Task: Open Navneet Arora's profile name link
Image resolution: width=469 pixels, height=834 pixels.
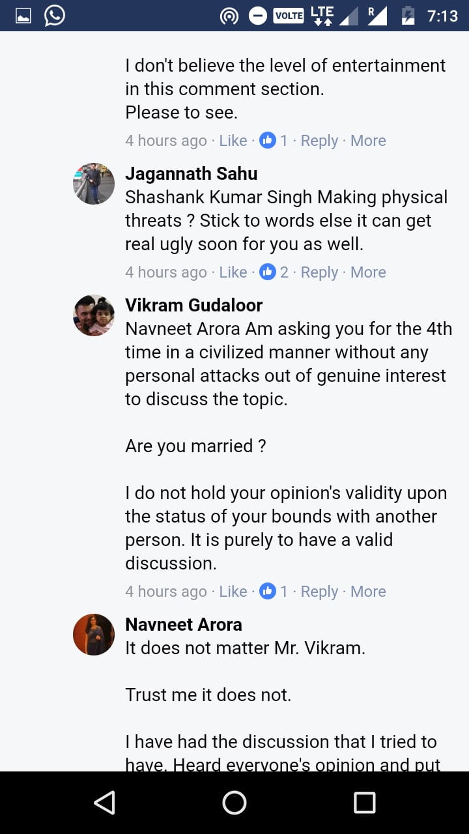Action: pos(183,624)
